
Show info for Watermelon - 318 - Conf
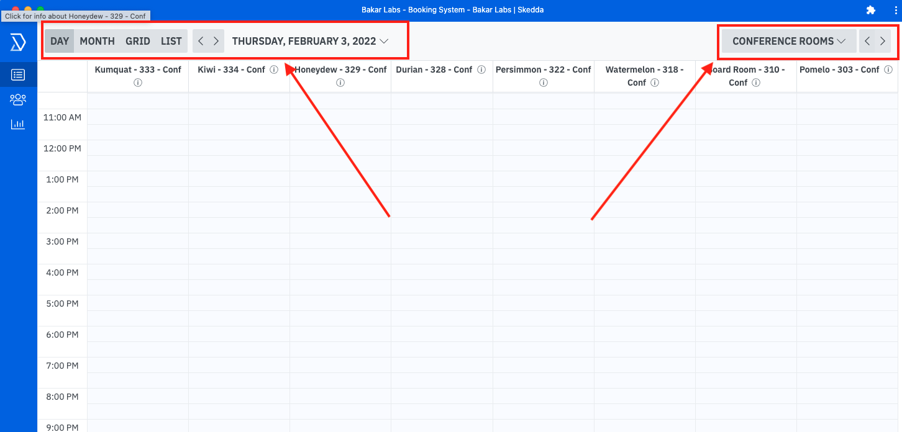655,83
